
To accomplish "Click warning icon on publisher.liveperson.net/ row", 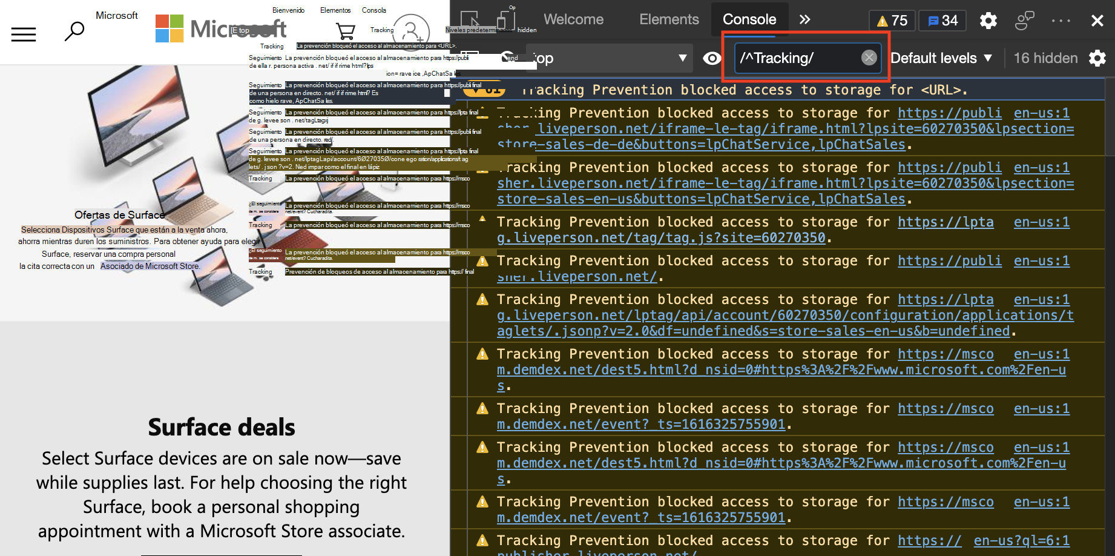I will [482, 261].
